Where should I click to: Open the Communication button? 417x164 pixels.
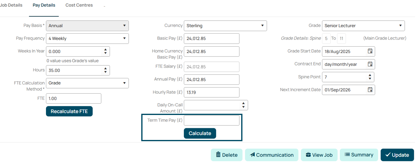(x=272, y=155)
